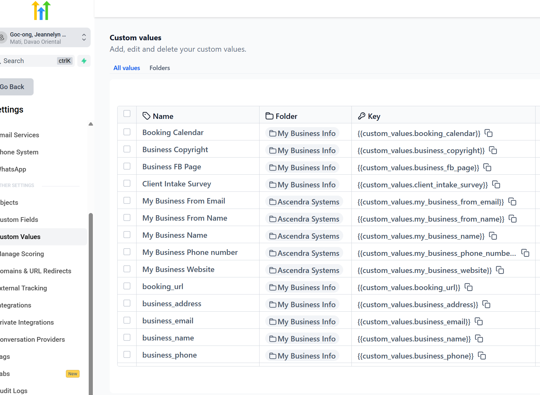The image size is (540, 395).
Task: Copy the my_business_website key
Action: pos(500,270)
